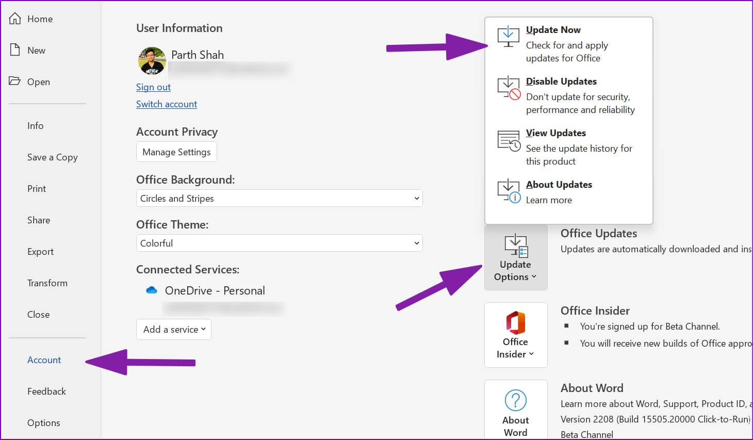753x440 pixels.
Task: Click the New document icon
Action: click(x=15, y=50)
